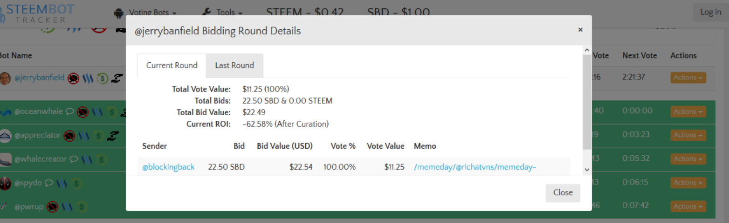Click the dollar icon next to @whalecreator
This screenshot has height=223, width=729.
pyautogui.click(x=102, y=159)
